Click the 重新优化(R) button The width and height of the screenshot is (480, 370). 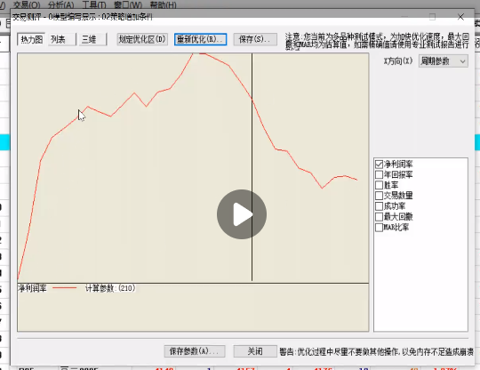coord(201,39)
